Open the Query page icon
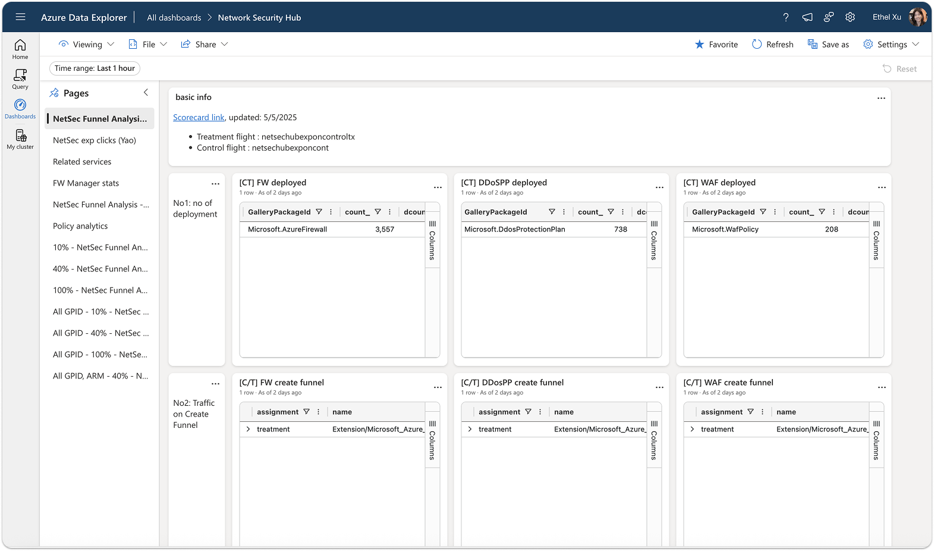 tap(20, 79)
